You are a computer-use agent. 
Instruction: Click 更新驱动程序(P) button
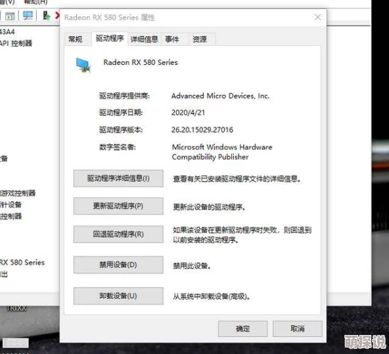click(118, 206)
